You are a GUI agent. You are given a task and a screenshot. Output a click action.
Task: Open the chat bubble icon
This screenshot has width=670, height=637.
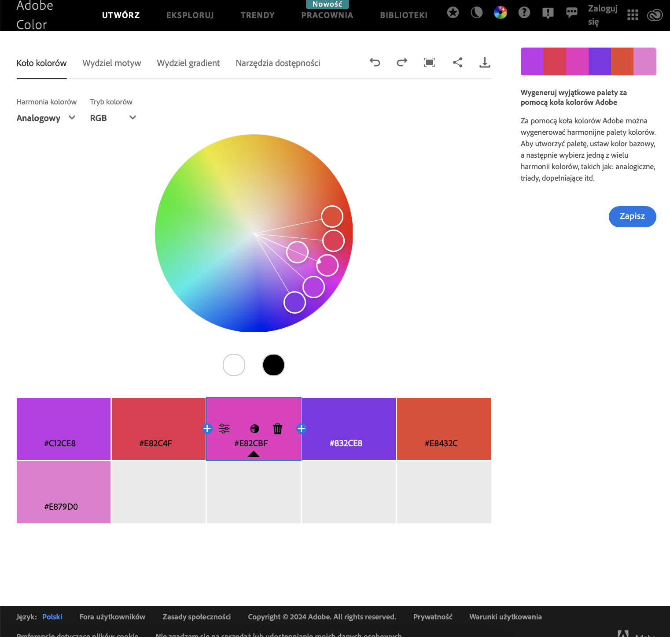(572, 13)
